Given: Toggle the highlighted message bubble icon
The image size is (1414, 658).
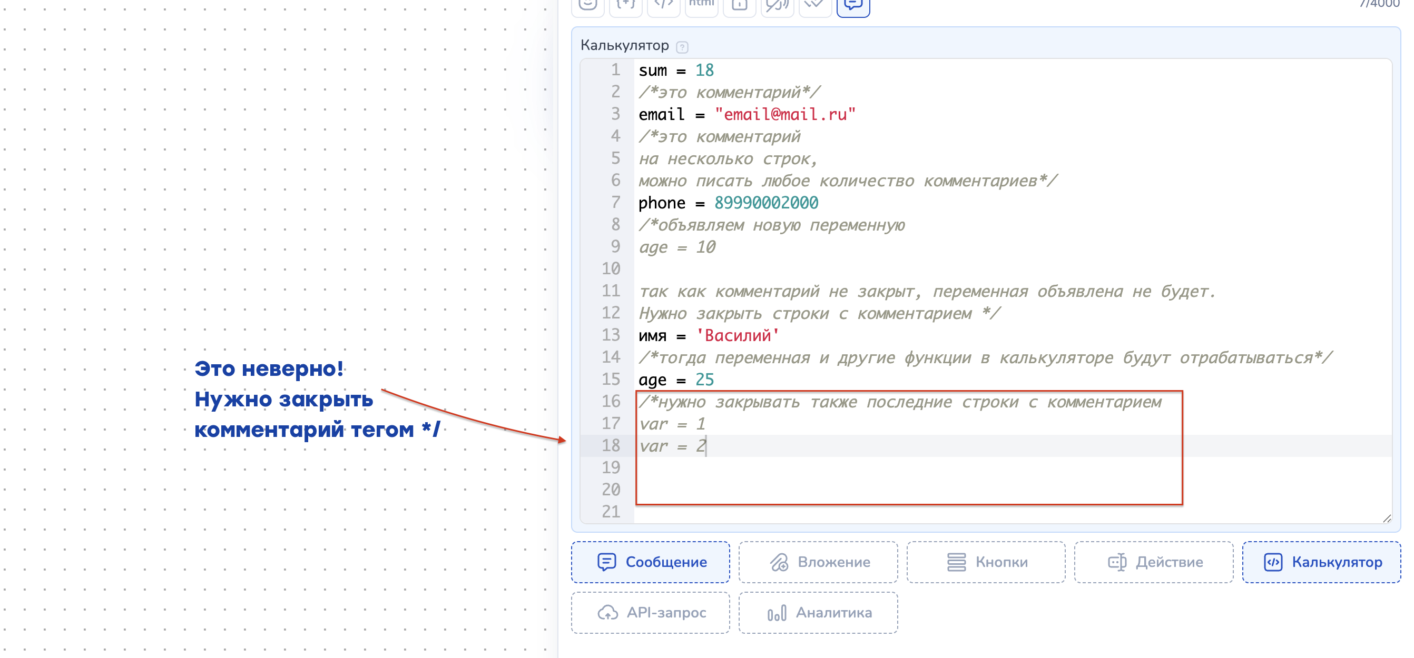Looking at the screenshot, I should pyautogui.click(x=853, y=5).
